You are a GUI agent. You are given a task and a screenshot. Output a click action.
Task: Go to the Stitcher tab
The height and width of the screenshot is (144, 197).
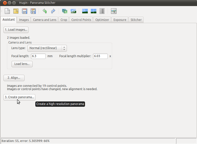(x=136, y=20)
